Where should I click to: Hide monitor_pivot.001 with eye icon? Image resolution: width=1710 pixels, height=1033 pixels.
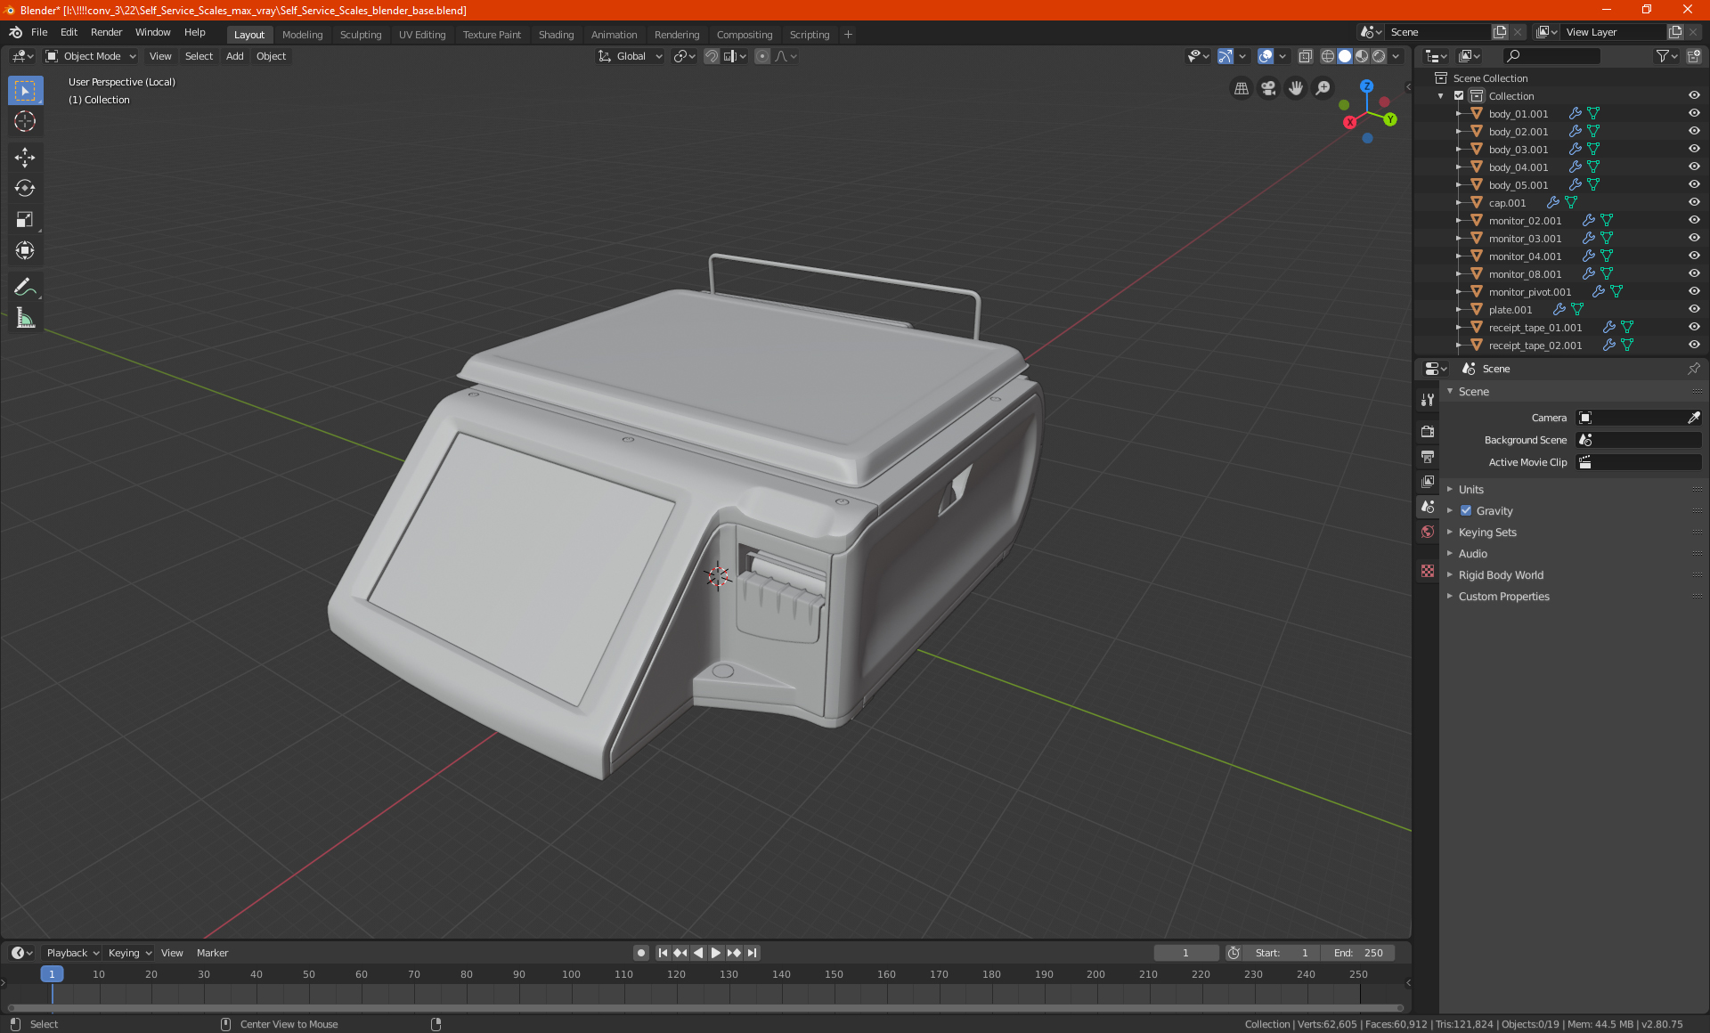coord(1694,292)
